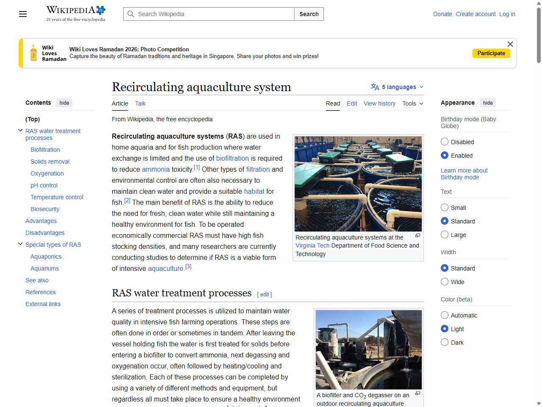Switch to Dark color mode
This screenshot has height=407, width=542.
tap(445, 342)
